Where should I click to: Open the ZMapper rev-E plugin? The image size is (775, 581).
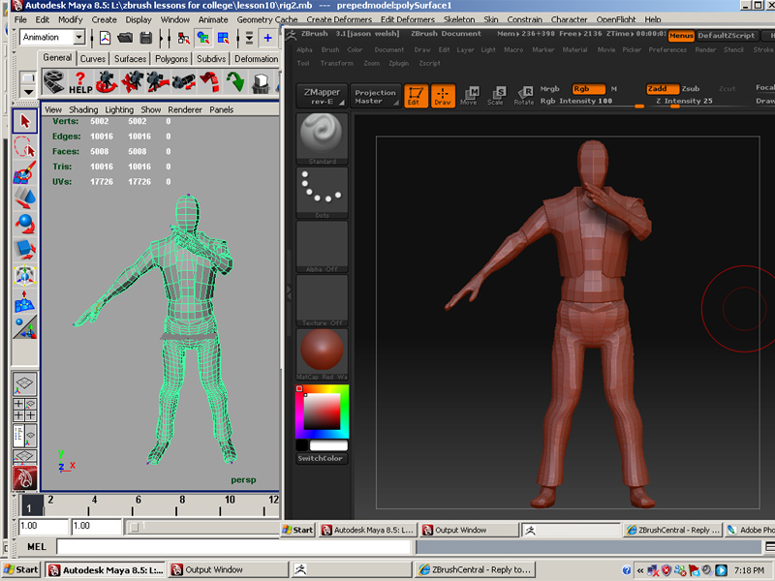(x=322, y=97)
